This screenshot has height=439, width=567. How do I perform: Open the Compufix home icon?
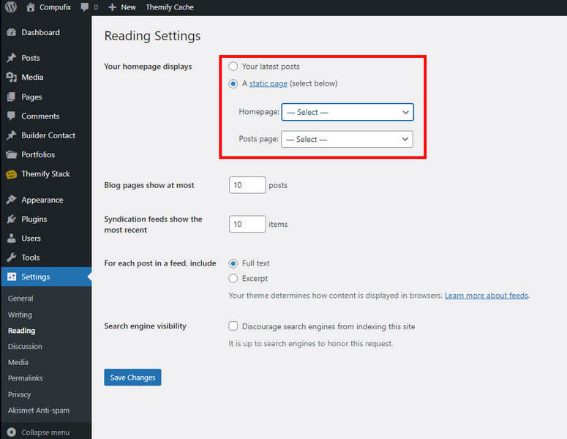coord(31,7)
